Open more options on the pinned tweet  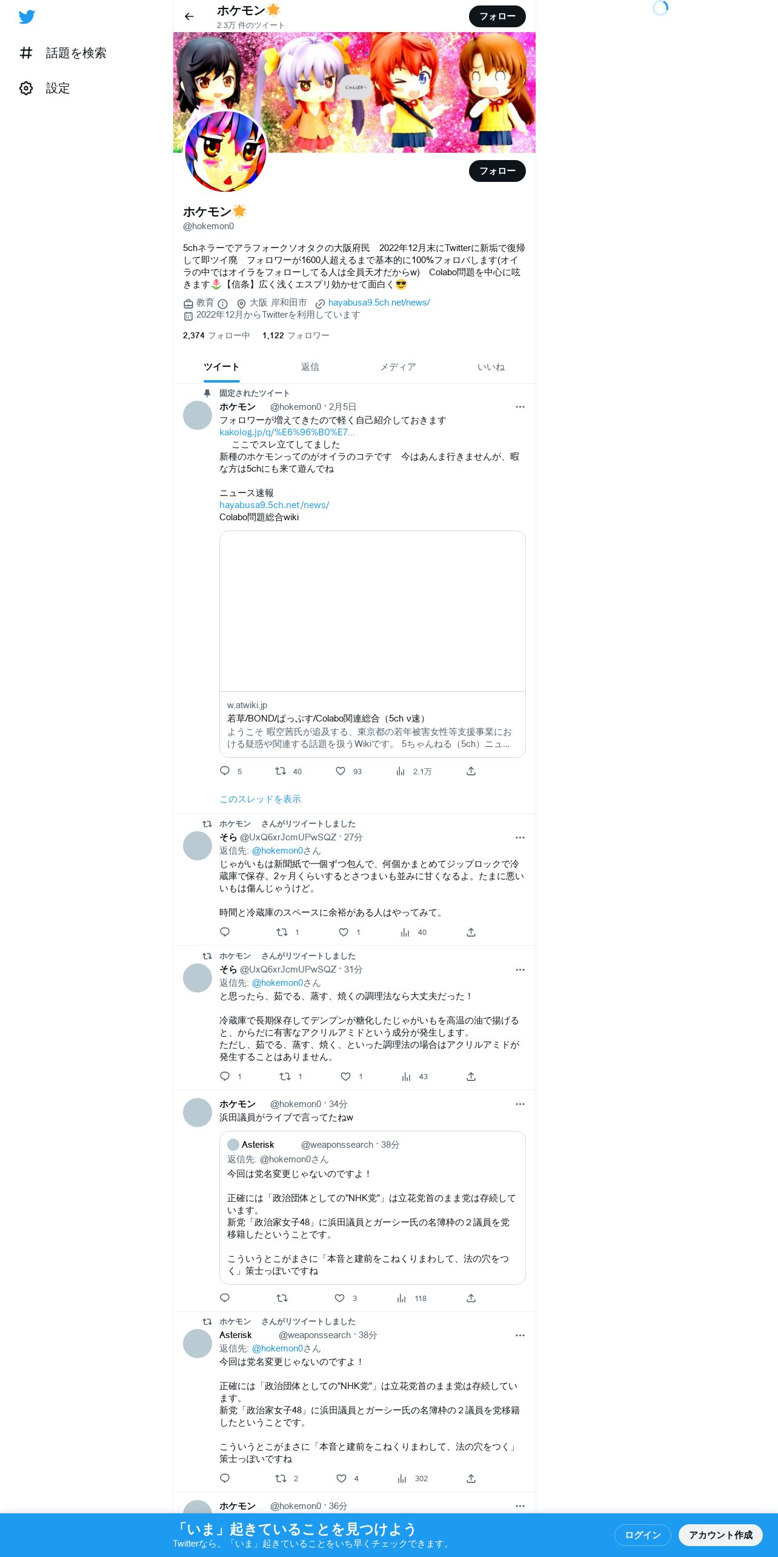pyautogui.click(x=520, y=407)
